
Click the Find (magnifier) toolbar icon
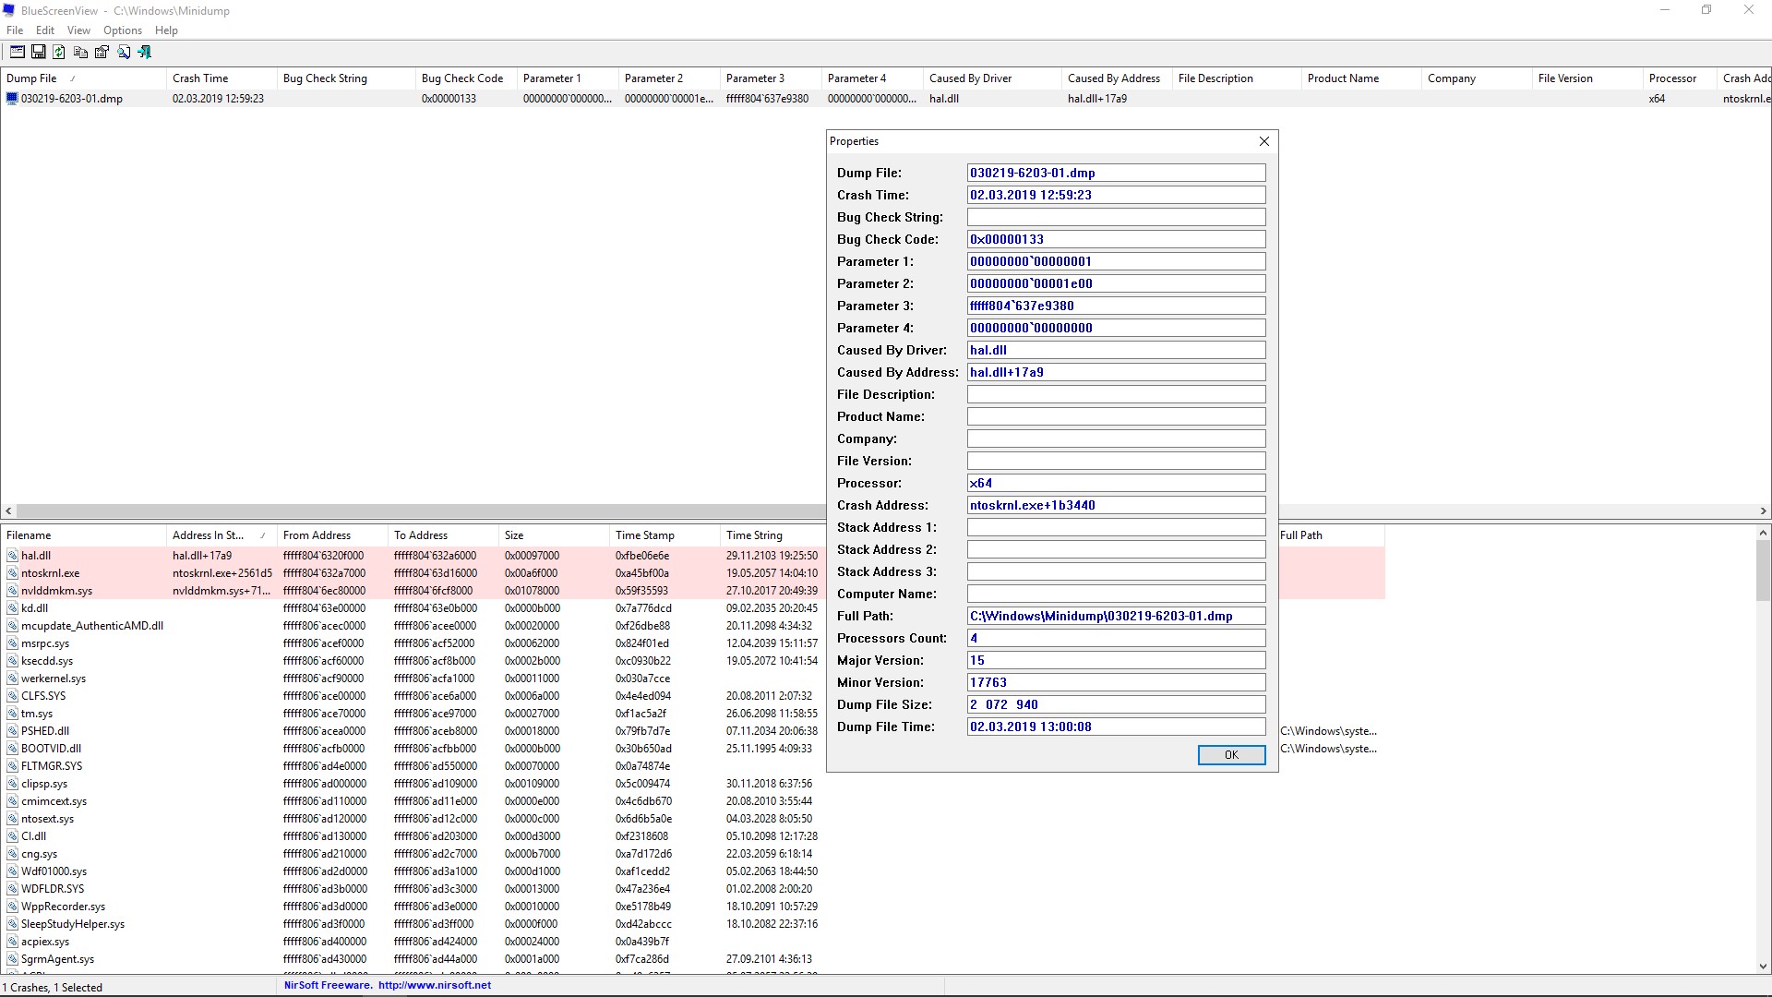(x=123, y=53)
